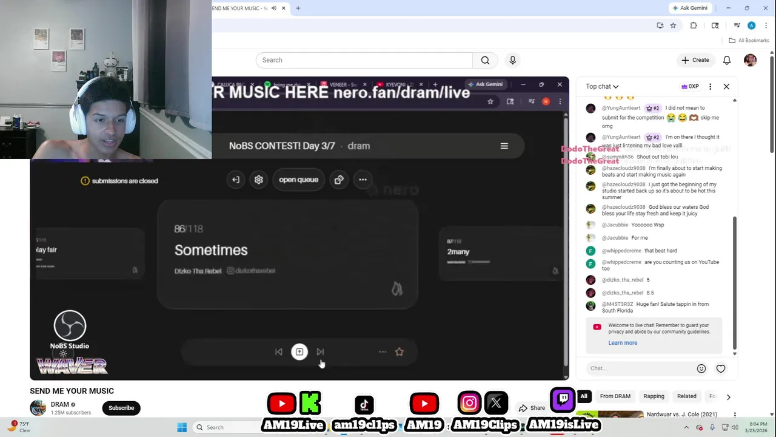Click the Ask Gemini button in title bar
The width and height of the screenshot is (776, 437).
click(690, 8)
